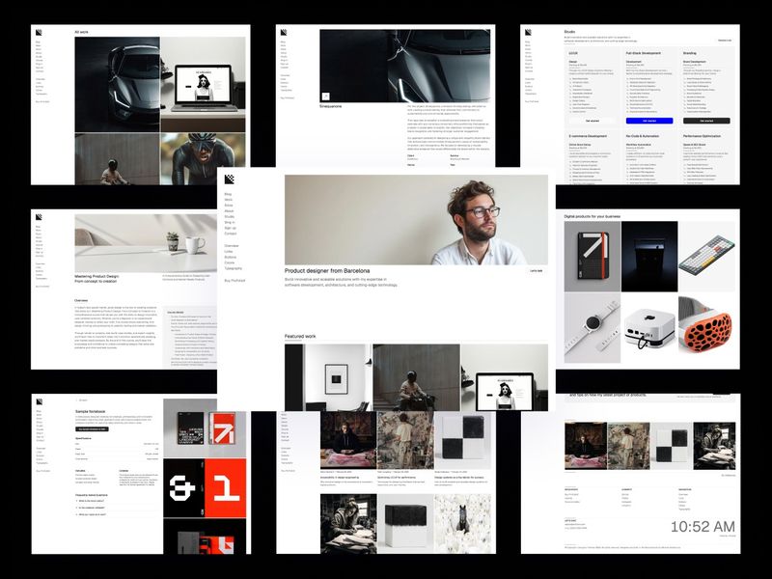Click the 10:52 AM clock in the footer
The image size is (772, 579).
click(x=702, y=527)
